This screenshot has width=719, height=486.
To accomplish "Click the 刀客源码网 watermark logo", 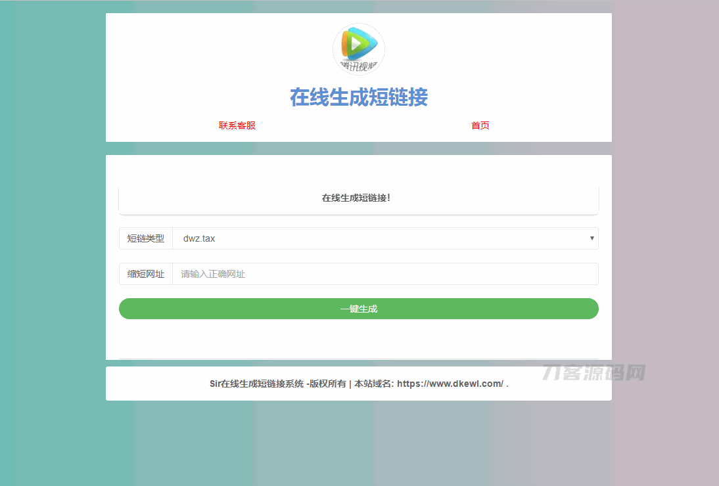I will [594, 373].
